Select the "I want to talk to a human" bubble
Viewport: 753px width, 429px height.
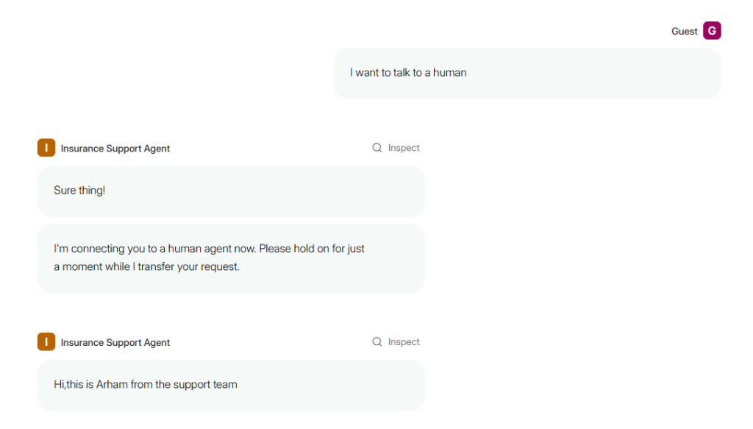pos(527,73)
